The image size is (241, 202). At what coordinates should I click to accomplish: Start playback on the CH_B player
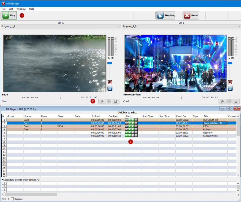[223, 101]
